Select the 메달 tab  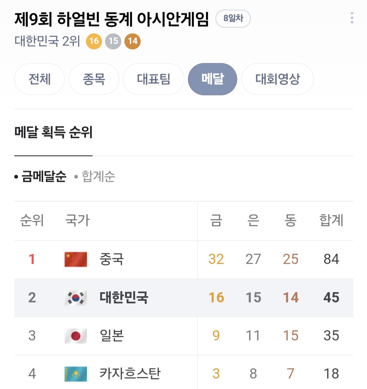click(x=212, y=79)
